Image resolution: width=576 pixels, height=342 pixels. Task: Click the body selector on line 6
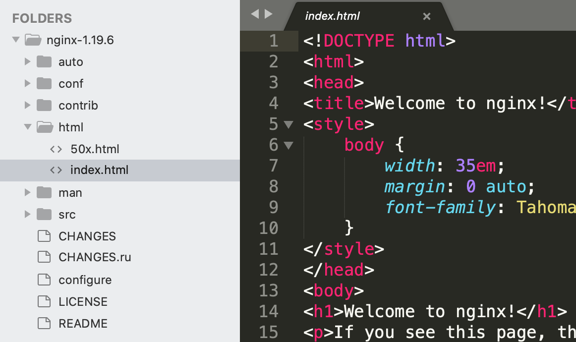[364, 145]
